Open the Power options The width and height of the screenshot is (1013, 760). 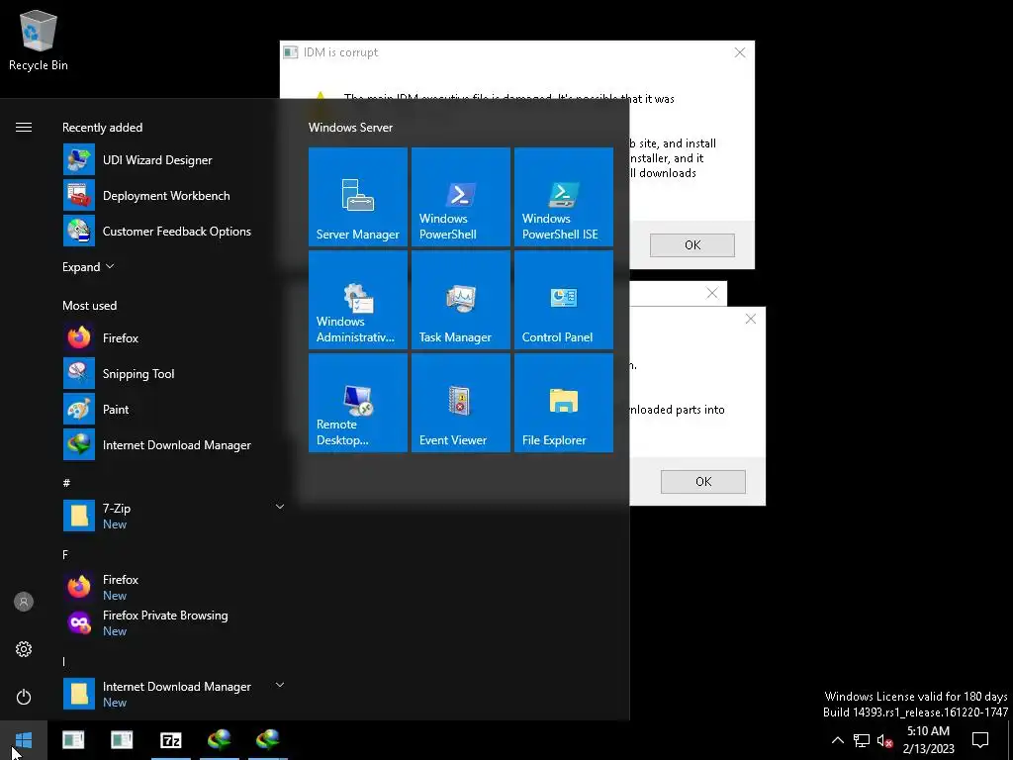24,697
